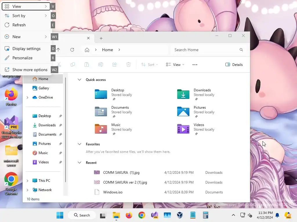The height and width of the screenshot is (222, 297).
Task: Open the Sort by submenu
Action: (x=26, y=16)
